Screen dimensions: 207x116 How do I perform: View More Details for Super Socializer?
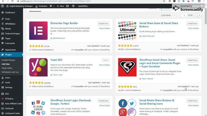[193, 65]
